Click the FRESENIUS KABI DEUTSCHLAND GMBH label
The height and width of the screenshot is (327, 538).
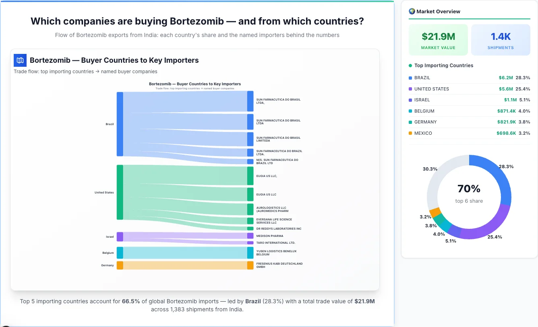(x=279, y=265)
